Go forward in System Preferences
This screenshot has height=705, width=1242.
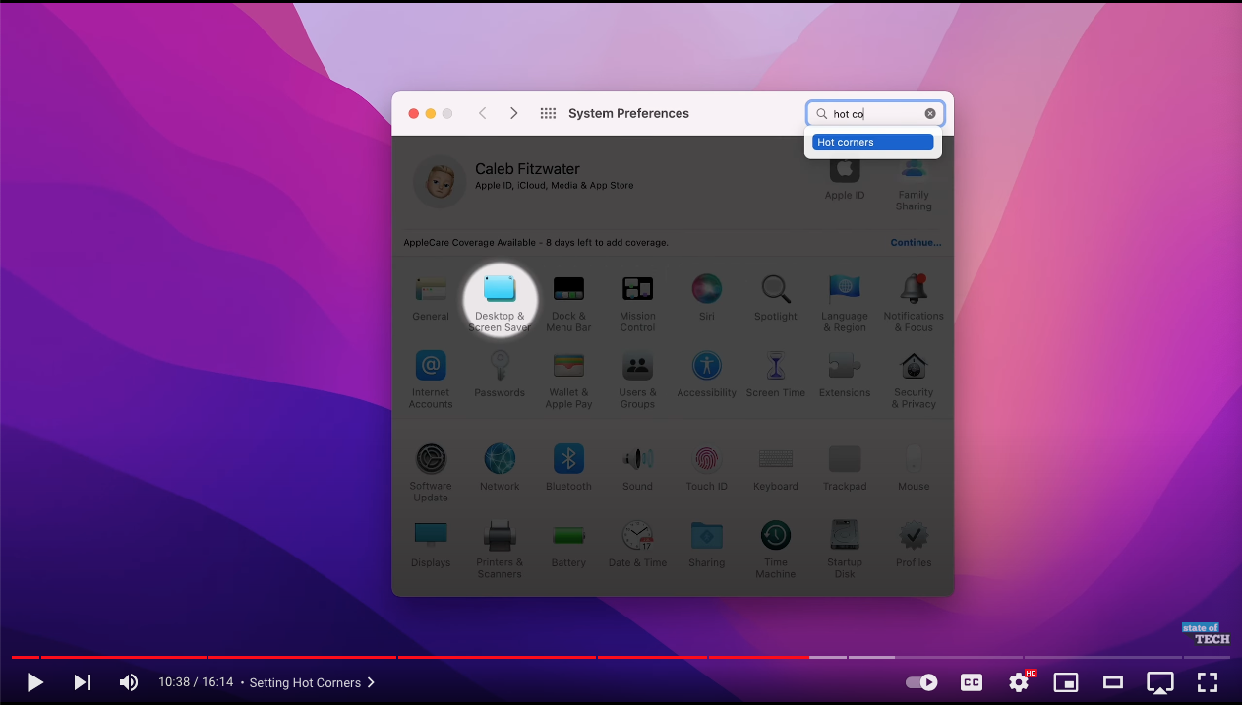pos(513,114)
